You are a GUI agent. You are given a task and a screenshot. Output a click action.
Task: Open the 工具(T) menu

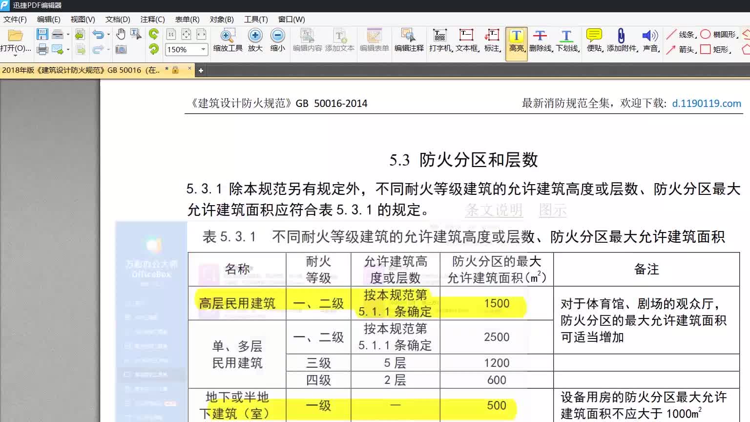coord(256,19)
